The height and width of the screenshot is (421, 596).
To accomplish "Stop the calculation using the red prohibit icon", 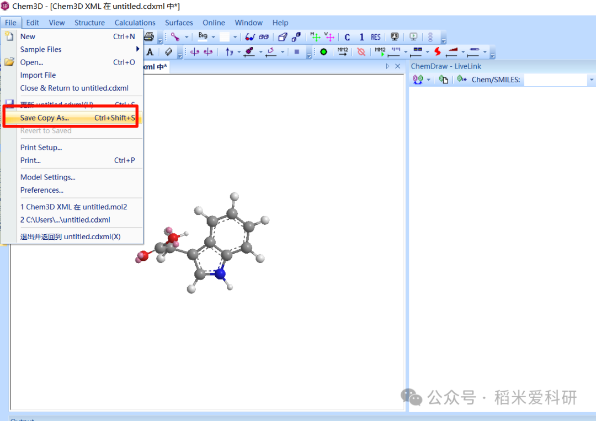I will tap(361, 52).
